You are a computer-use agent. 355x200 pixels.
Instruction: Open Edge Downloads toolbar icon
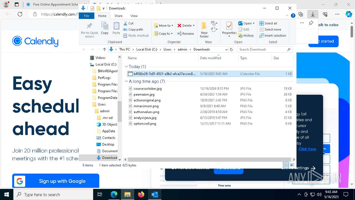313,14
